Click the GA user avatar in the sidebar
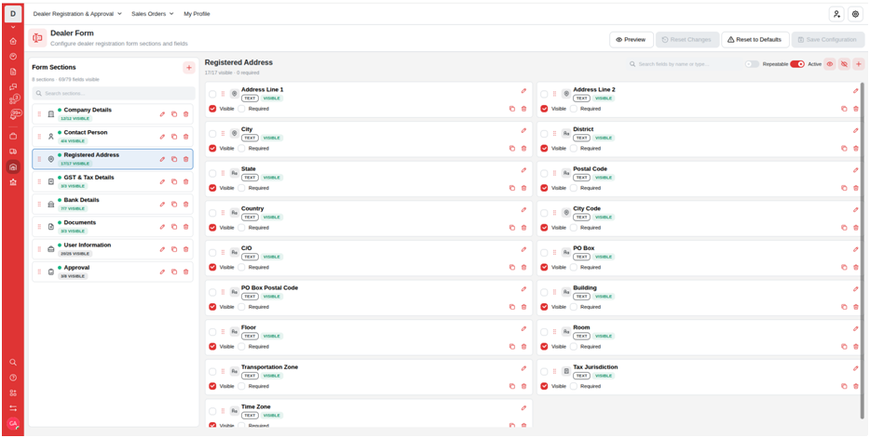This screenshot has height=438, width=870. tap(13, 423)
